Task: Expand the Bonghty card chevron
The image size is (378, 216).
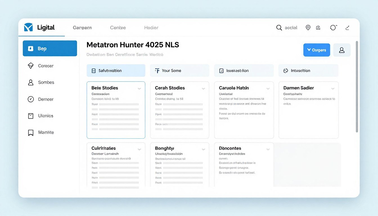Action: (x=203, y=149)
